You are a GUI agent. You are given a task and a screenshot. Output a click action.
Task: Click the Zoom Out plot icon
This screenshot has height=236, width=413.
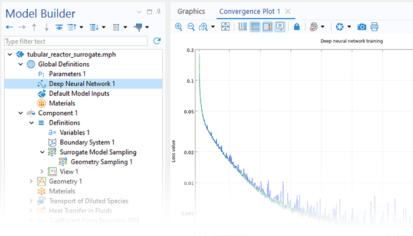click(x=191, y=27)
